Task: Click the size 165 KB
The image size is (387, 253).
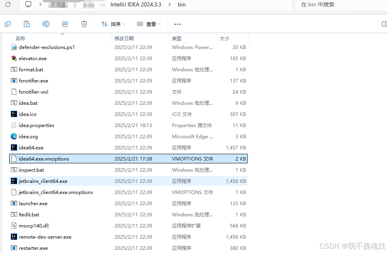Action: click(x=238, y=59)
